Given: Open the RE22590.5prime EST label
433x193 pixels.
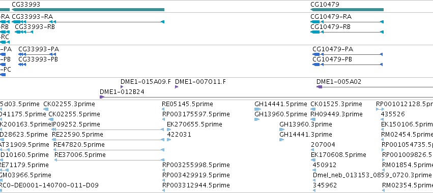Looking at the screenshot, I should [77, 135].
